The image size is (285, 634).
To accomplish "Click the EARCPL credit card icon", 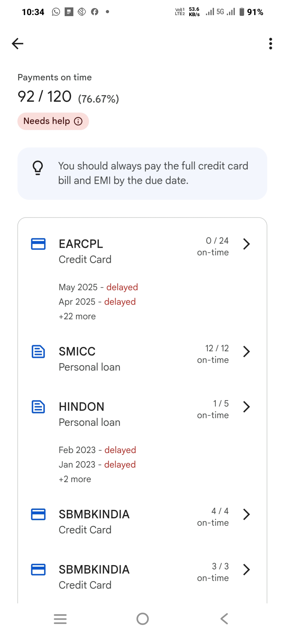I will 38,244.
